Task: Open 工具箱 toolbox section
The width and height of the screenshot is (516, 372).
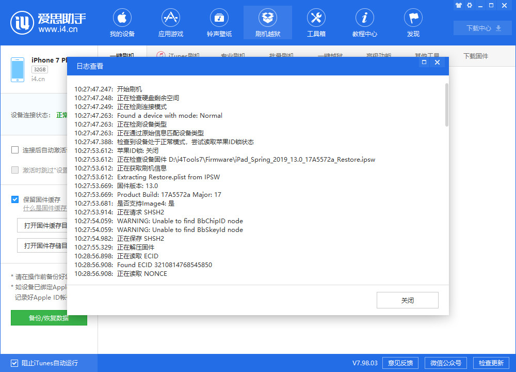Action: click(x=316, y=23)
